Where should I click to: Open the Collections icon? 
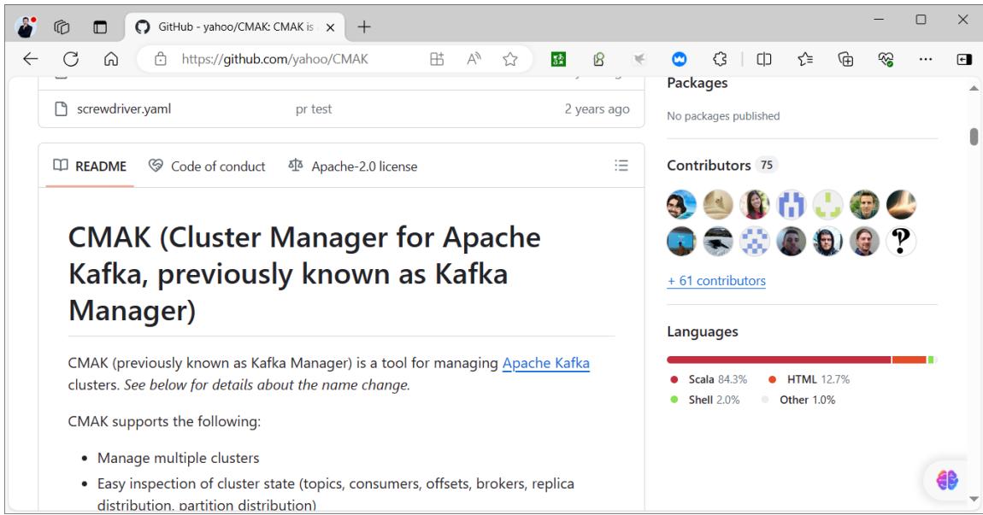845,59
